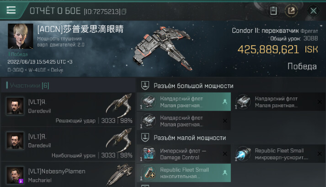Open the hamburger menu icon
Image resolution: width=326 pixels, height=187 pixels.
pyautogui.click(x=11, y=10)
